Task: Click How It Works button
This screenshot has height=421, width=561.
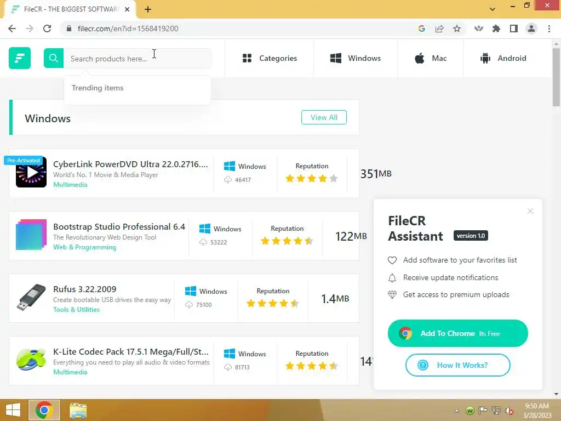Action: tap(457, 365)
